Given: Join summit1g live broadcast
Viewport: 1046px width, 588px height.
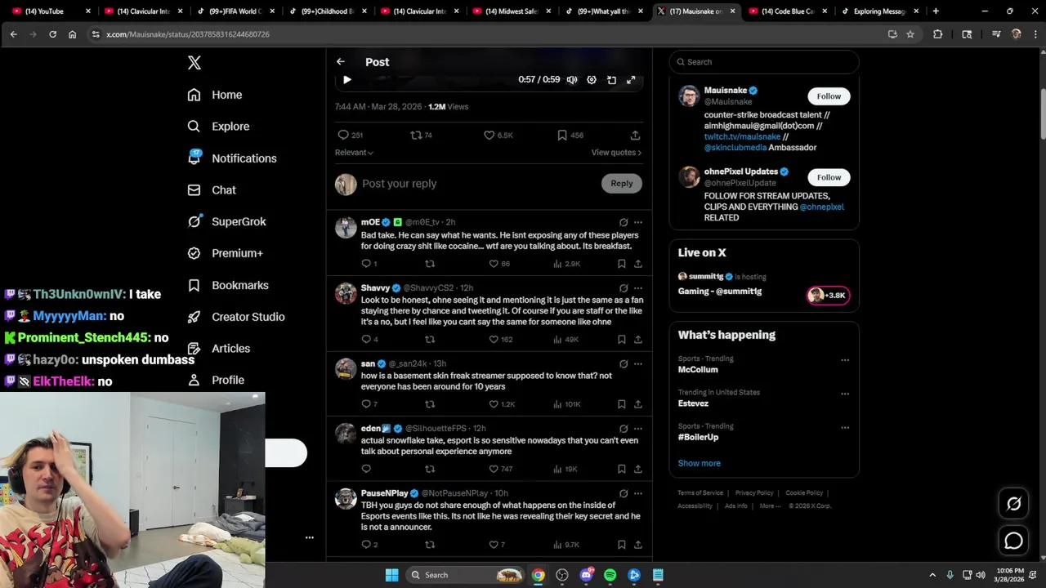Looking at the screenshot, I should point(829,296).
